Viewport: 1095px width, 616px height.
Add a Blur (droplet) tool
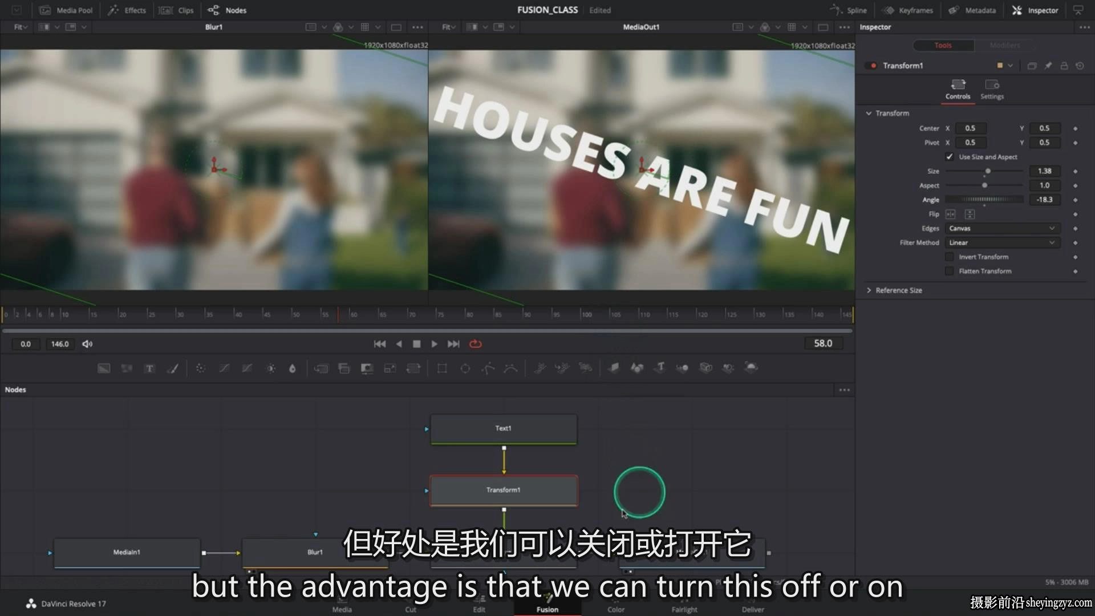tap(293, 368)
